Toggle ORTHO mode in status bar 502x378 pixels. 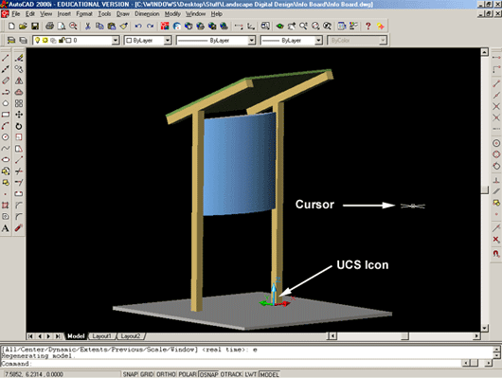(166, 374)
